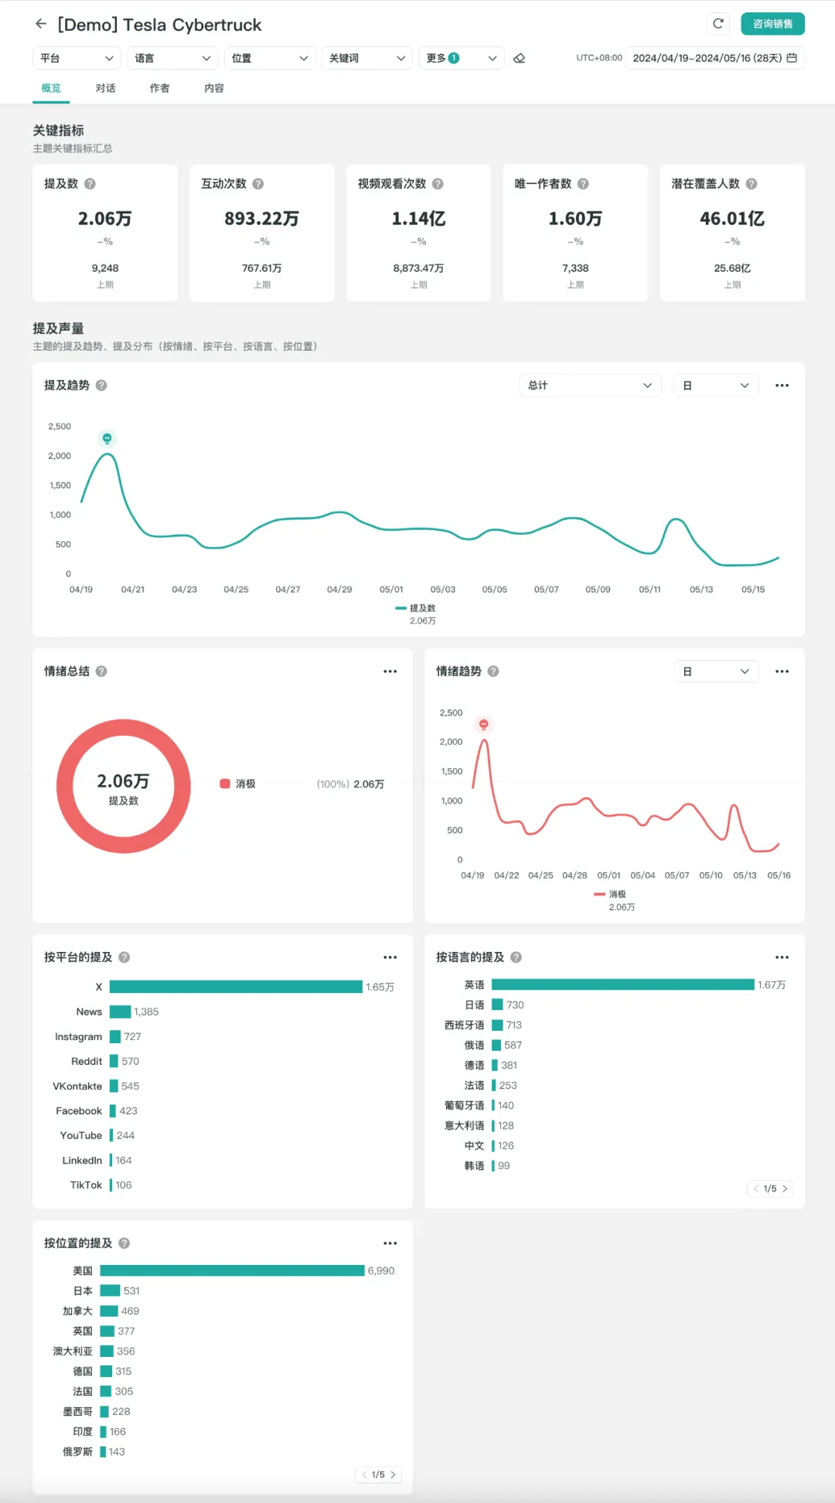The height and width of the screenshot is (1503, 835).
Task: Switch to the 对话 tab
Action: [x=106, y=88]
